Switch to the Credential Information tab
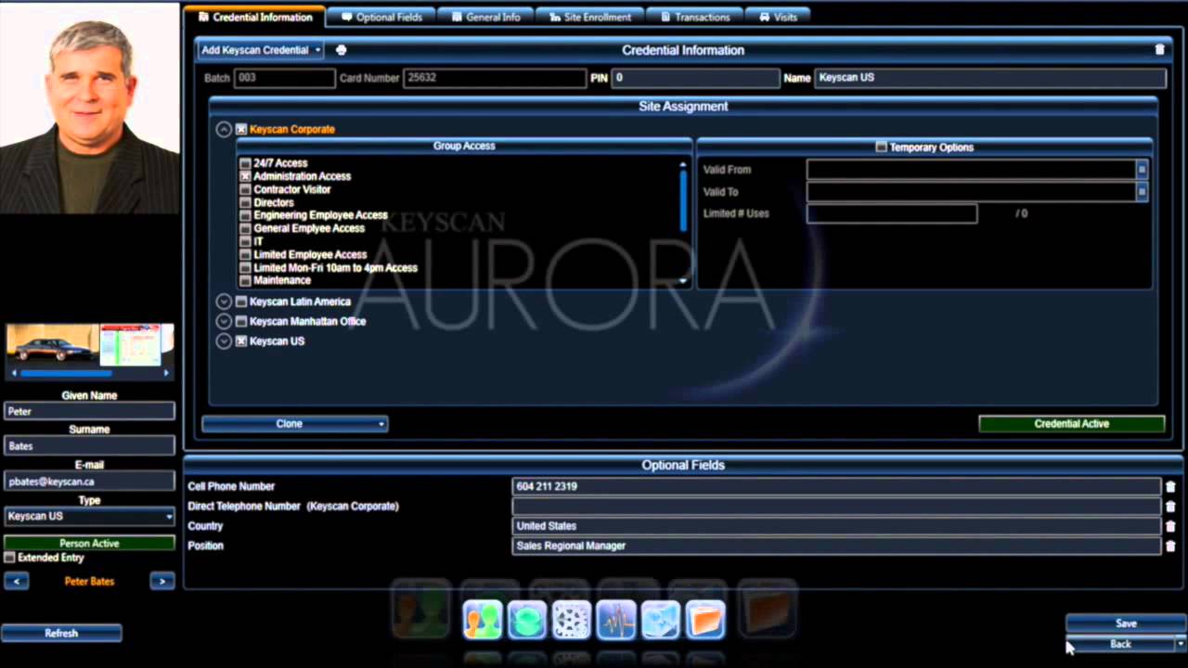Image resolution: width=1188 pixels, height=668 pixels. (255, 17)
